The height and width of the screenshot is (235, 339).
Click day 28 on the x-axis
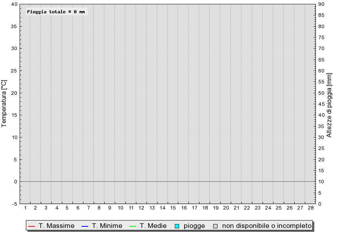click(311, 208)
